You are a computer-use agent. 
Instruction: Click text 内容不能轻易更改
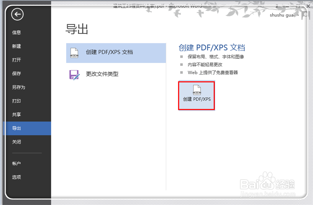click(x=205, y=65)
